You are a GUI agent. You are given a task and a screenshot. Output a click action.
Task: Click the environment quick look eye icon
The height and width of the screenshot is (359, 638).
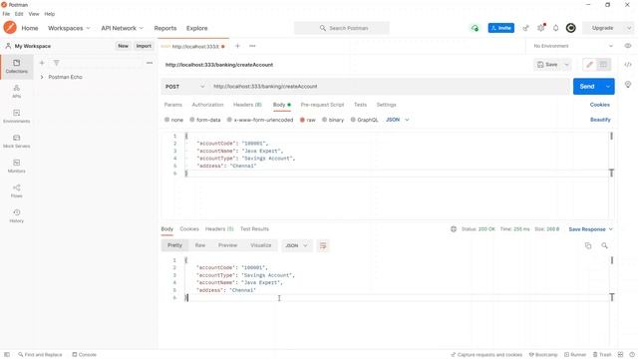point(628,46)
